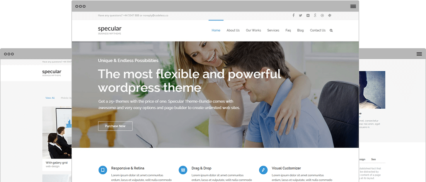Open the With gallery grid portfolio thumbnail

click(x=57, y=132)
